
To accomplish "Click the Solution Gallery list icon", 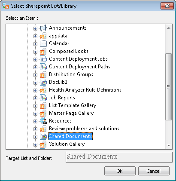I will pos(43,144).
